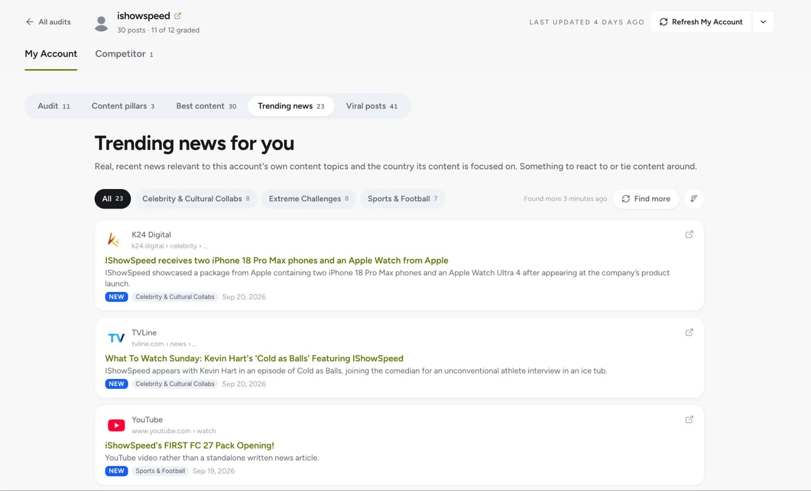
Task: Click the TVLine card 'Sep 20, 2026' date
Action: click(244, 384)
